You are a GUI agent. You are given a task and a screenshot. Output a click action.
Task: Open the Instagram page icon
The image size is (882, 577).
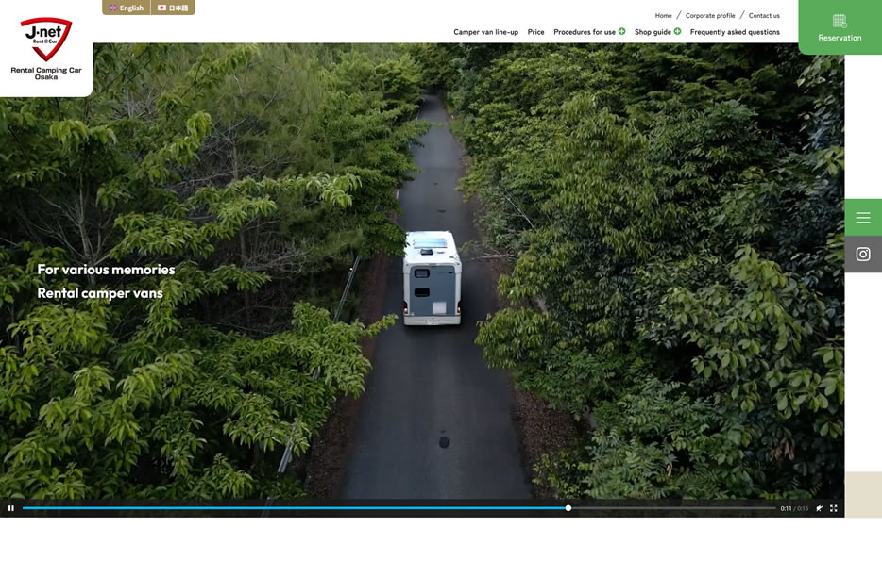coord(862,254)
